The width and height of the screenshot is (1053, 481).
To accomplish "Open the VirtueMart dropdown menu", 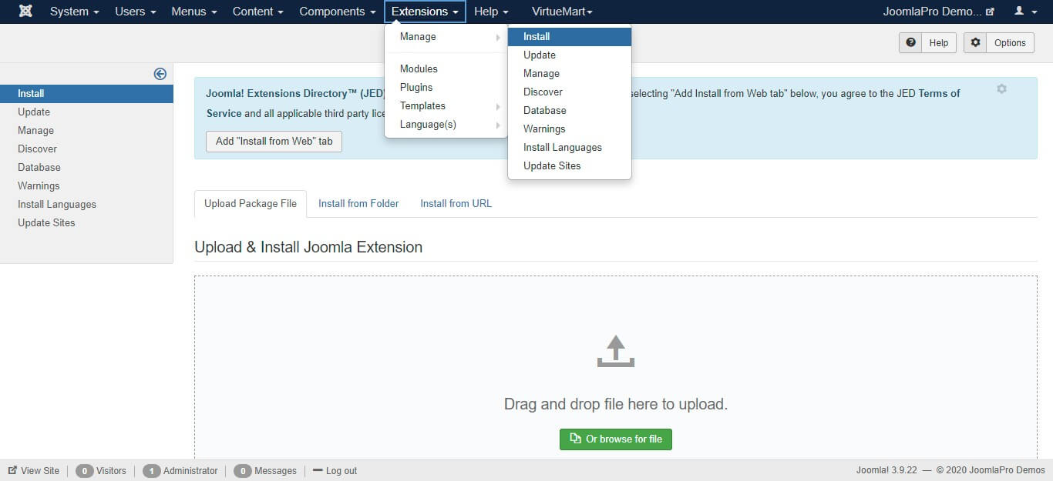I will [x=562, y=12].
